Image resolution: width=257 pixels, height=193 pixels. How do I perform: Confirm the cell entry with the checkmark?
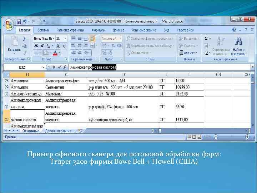click(60, 67)
